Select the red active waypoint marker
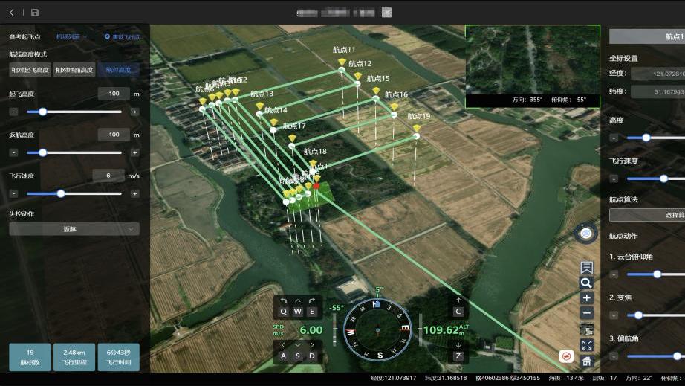 316,186
